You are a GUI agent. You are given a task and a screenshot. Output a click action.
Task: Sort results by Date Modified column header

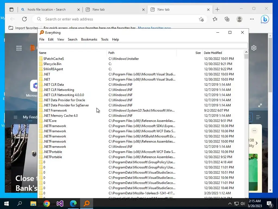point(223,53)
